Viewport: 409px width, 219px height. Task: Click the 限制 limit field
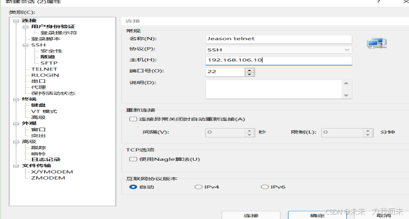point(342,133)
